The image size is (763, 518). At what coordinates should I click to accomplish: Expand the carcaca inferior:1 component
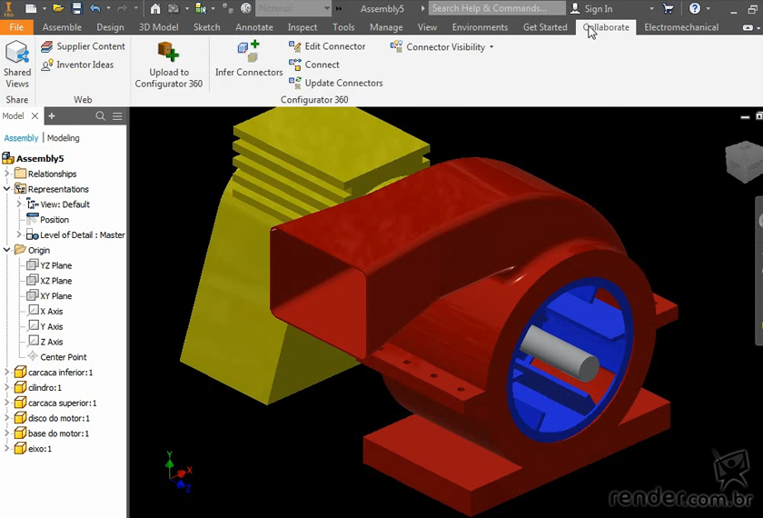click(7, 373)
